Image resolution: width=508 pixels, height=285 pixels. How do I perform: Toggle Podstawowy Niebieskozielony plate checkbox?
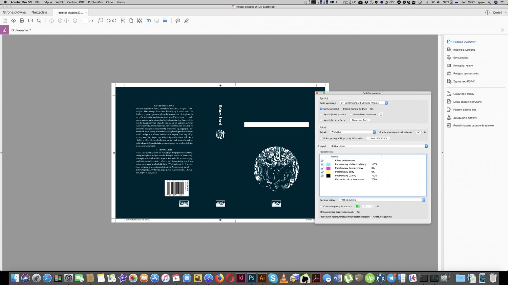[322, 165]
